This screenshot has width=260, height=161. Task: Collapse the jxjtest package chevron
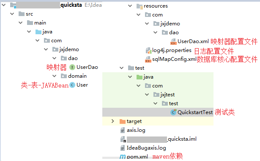(147, 95)
